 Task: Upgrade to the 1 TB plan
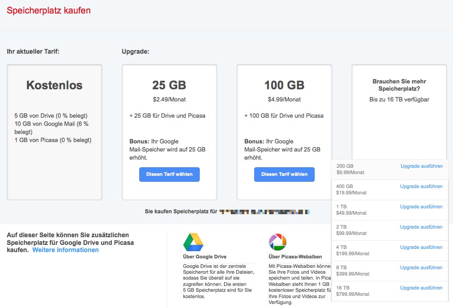point(421,207)
